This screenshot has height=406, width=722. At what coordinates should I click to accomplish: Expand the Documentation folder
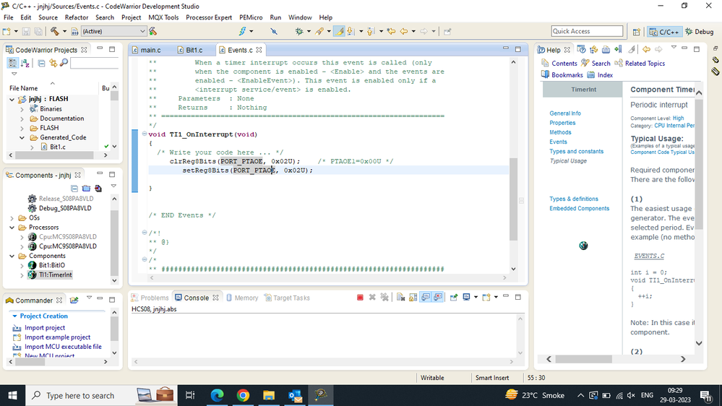coord(22,118)
